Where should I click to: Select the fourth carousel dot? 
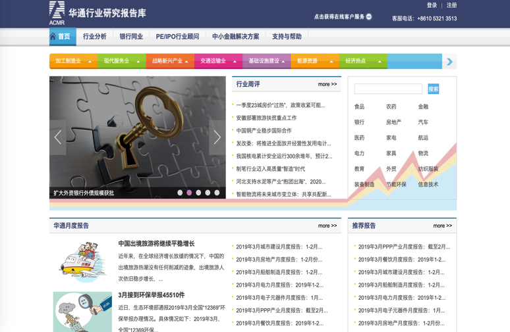[208, 193]
